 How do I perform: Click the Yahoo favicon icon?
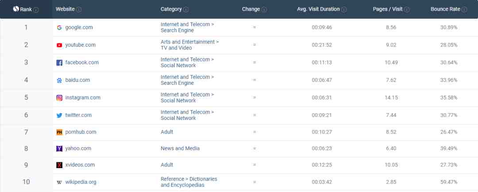pos(59,149)
